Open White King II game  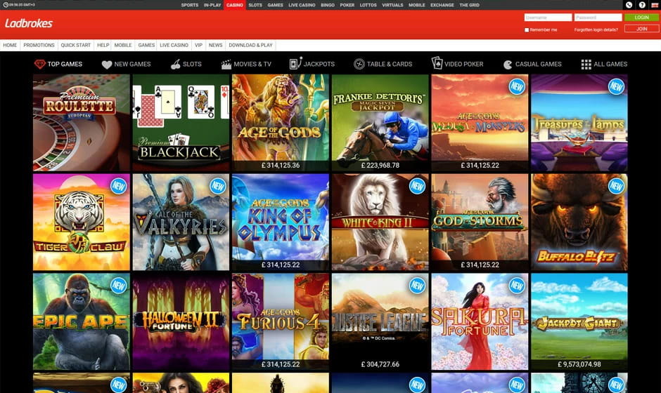[380, 222]
